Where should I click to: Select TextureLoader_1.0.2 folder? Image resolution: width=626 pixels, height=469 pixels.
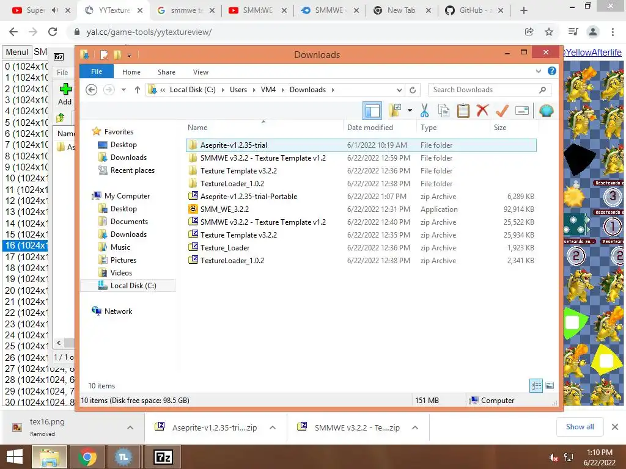[361, 183]
